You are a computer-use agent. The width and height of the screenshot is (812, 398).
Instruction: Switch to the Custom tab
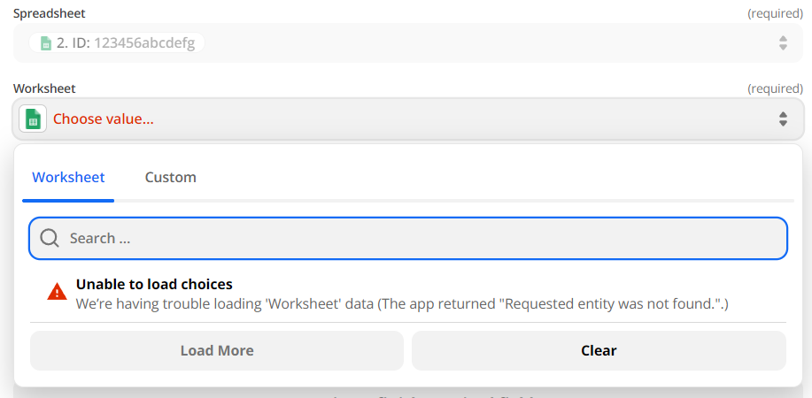pos(170,177)
